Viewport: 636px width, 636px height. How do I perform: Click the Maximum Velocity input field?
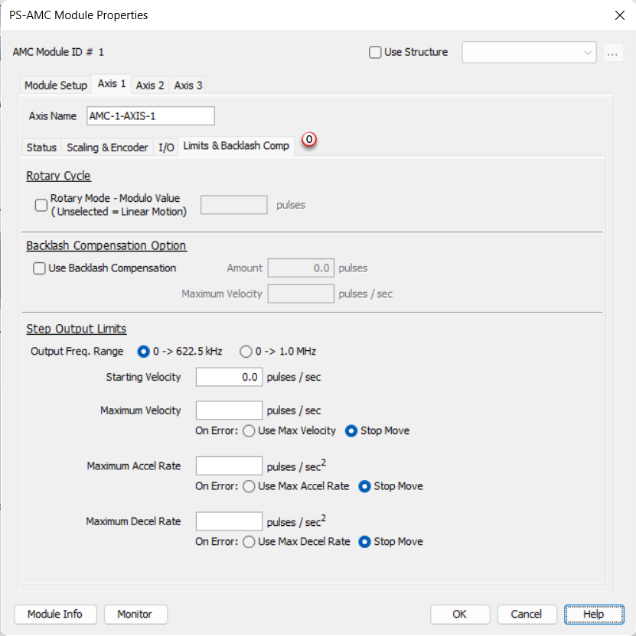tap(230, 410)
